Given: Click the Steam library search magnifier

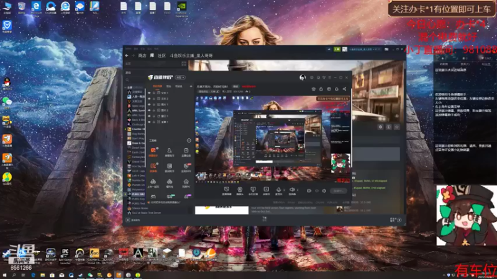Looking at the screenshot, I should 127,80.
